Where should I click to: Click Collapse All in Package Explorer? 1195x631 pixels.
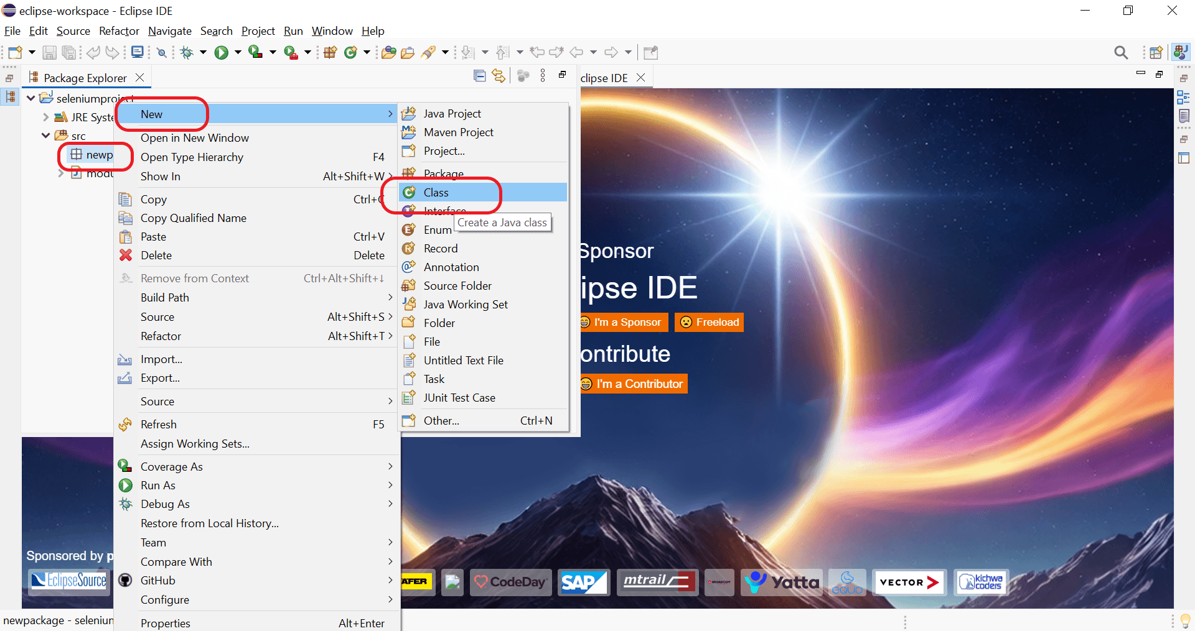click(x=480, y=76)
